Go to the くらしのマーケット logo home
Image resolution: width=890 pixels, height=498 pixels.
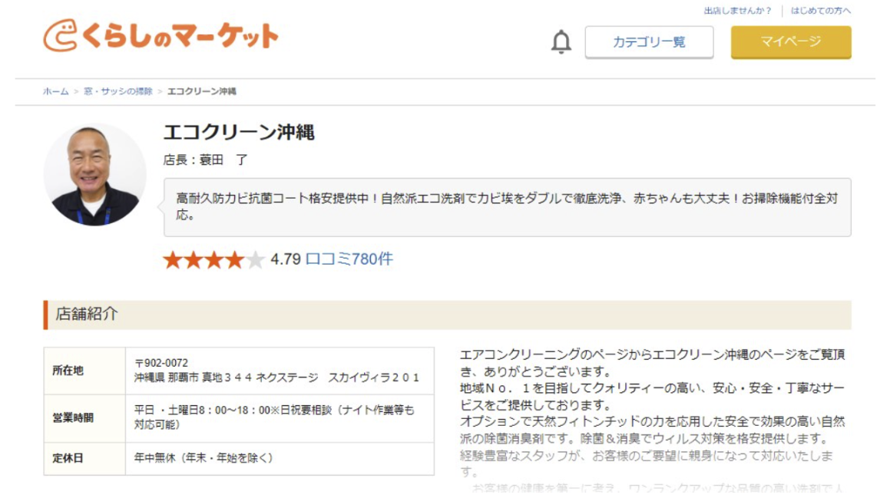tap(160, 36)
